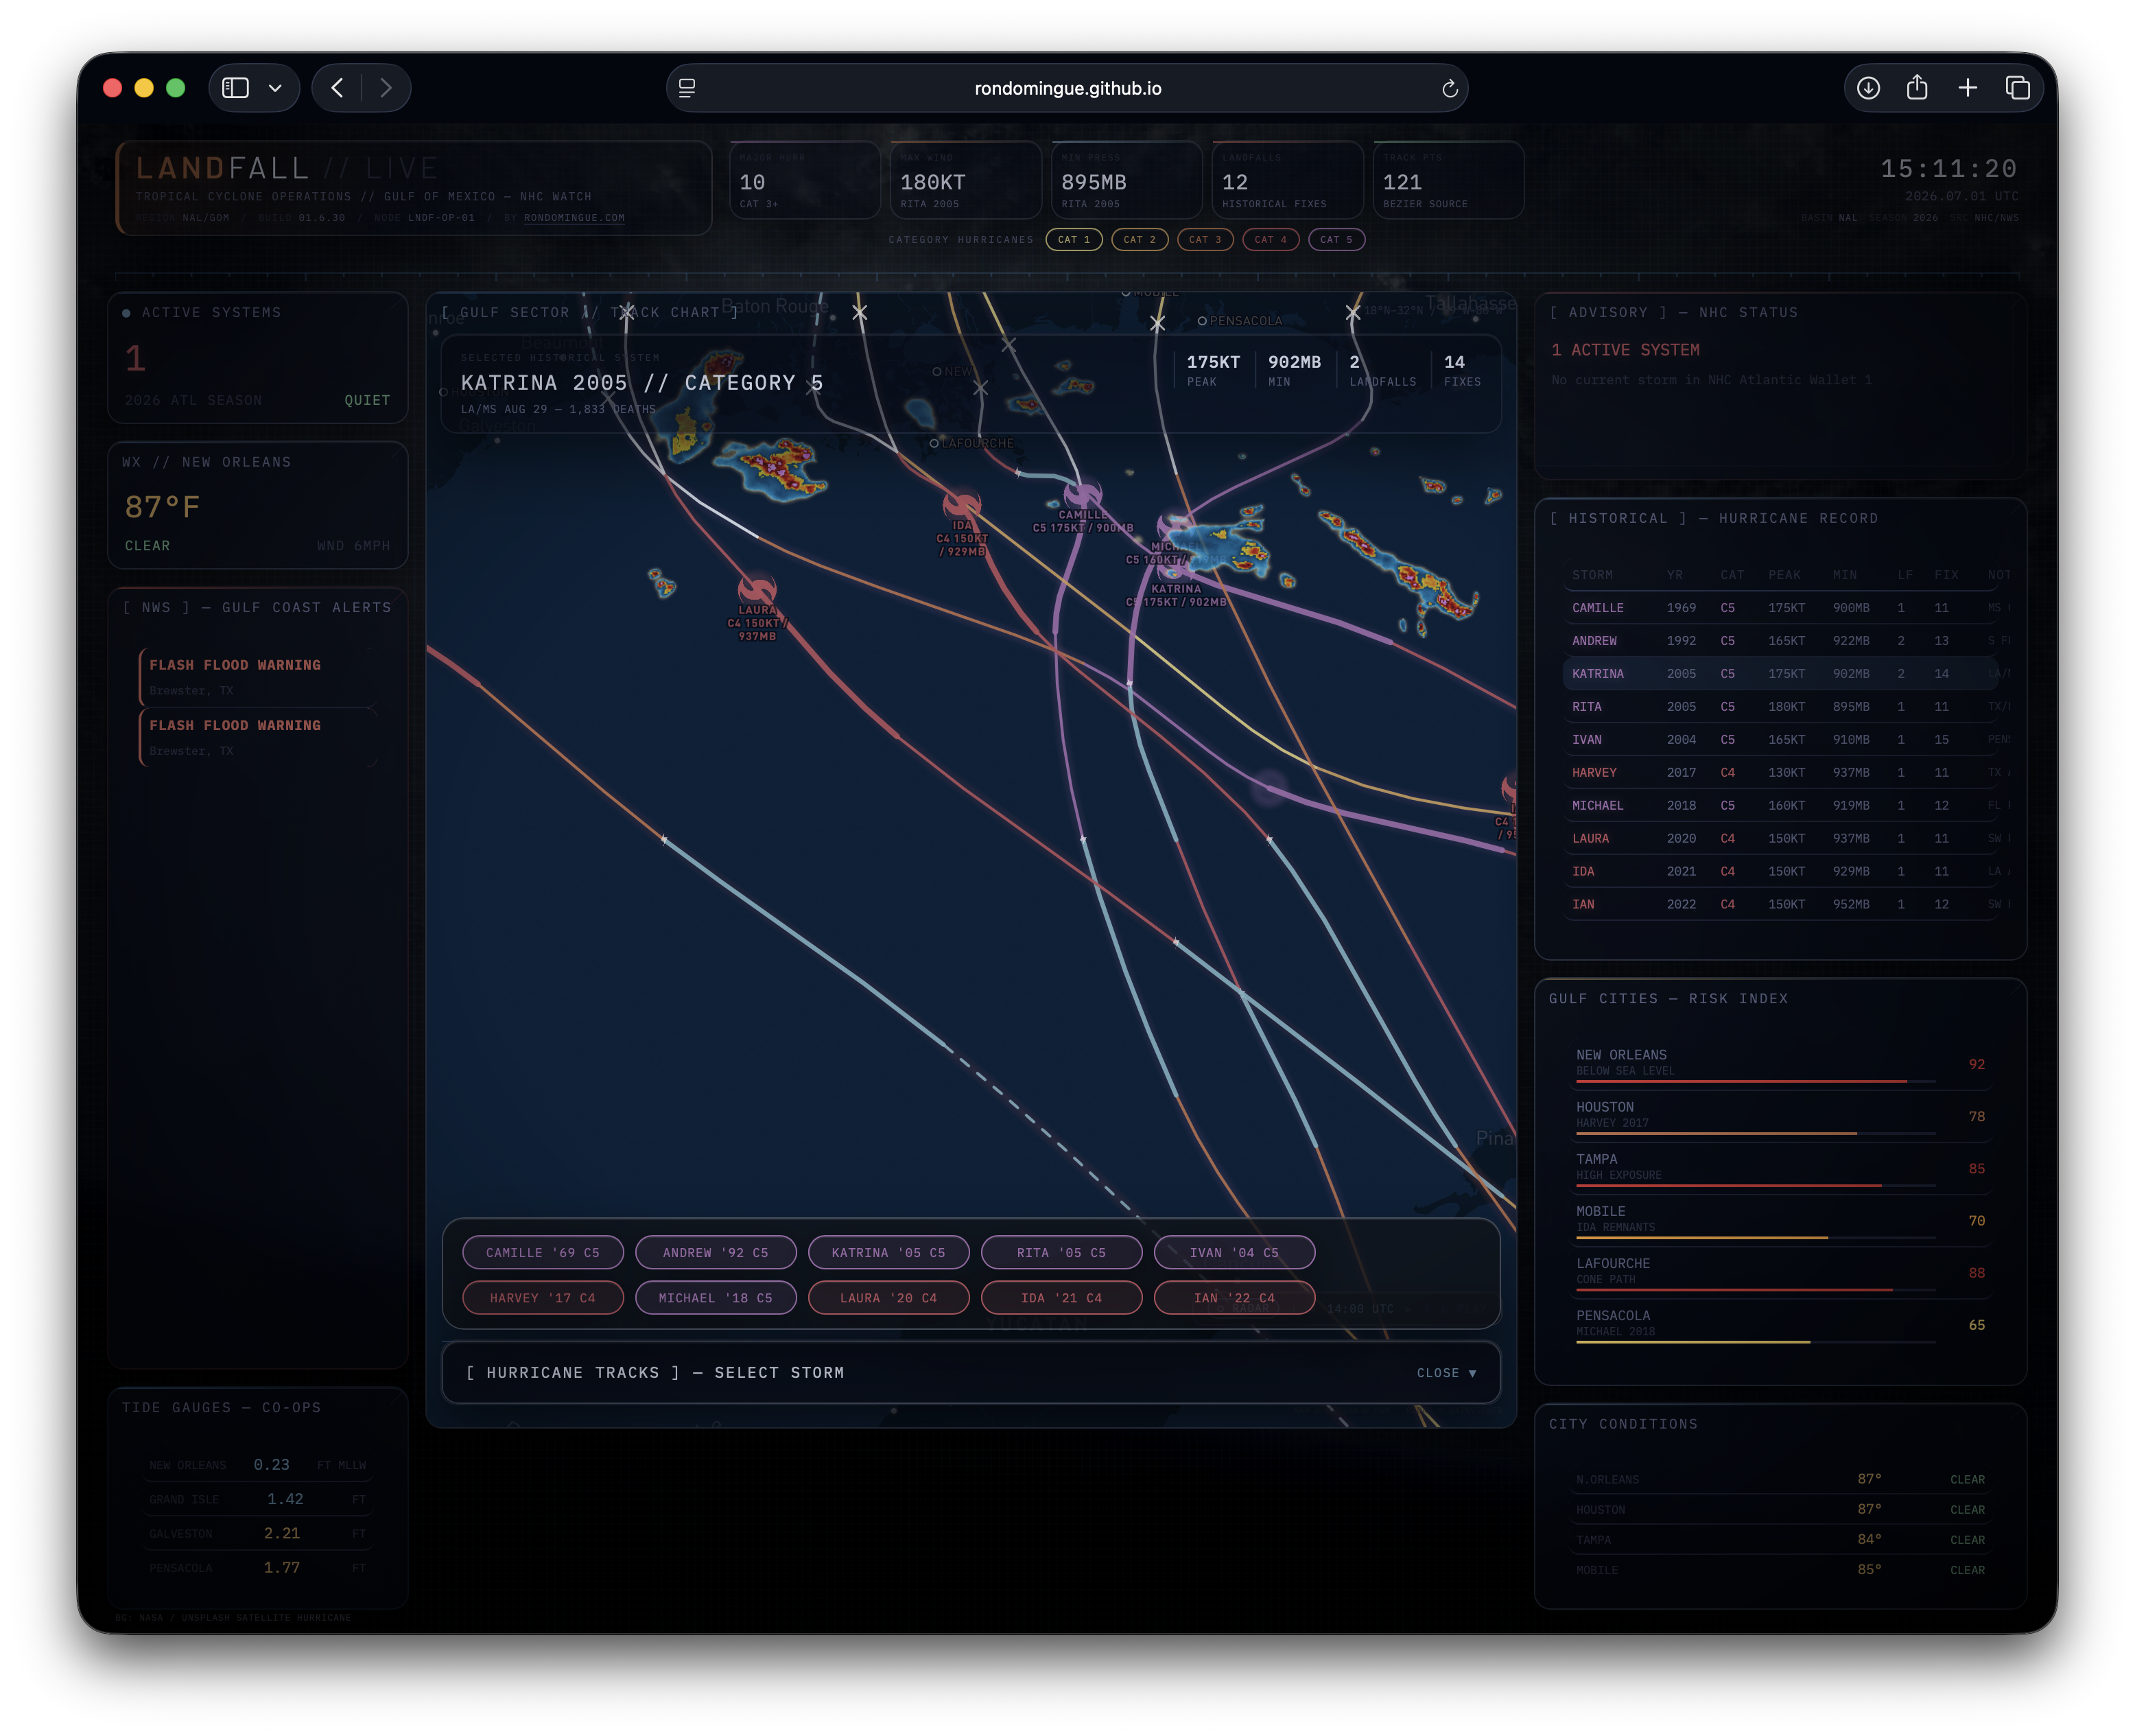This screenshot has width=2135, height=1736.
Task: Click the 1 ACTIVE SYSTEM advisory text
Action: pos(1625,350)
